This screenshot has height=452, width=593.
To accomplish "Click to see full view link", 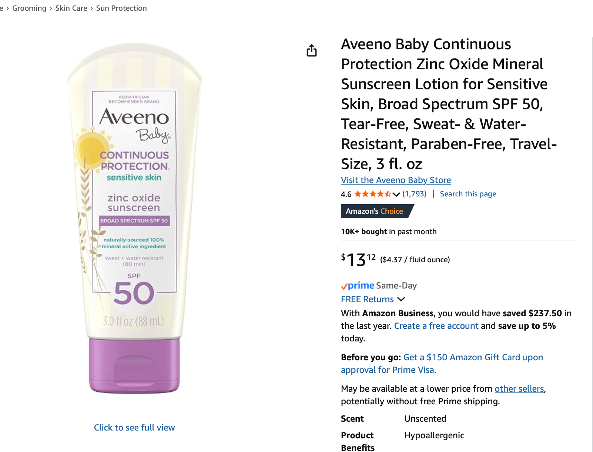I will (x=134, y=428).
